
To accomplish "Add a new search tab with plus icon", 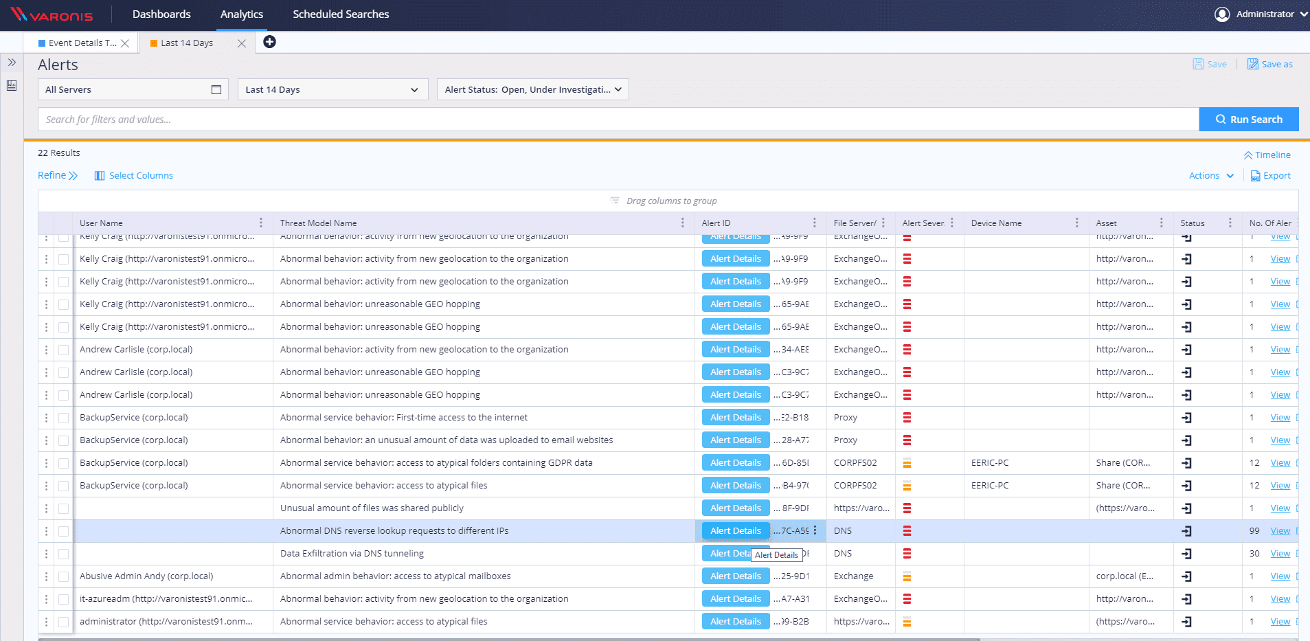I will [270, 42].
